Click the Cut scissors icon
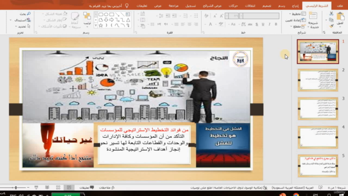Screen dimensions: 348x196 (331, 14)
